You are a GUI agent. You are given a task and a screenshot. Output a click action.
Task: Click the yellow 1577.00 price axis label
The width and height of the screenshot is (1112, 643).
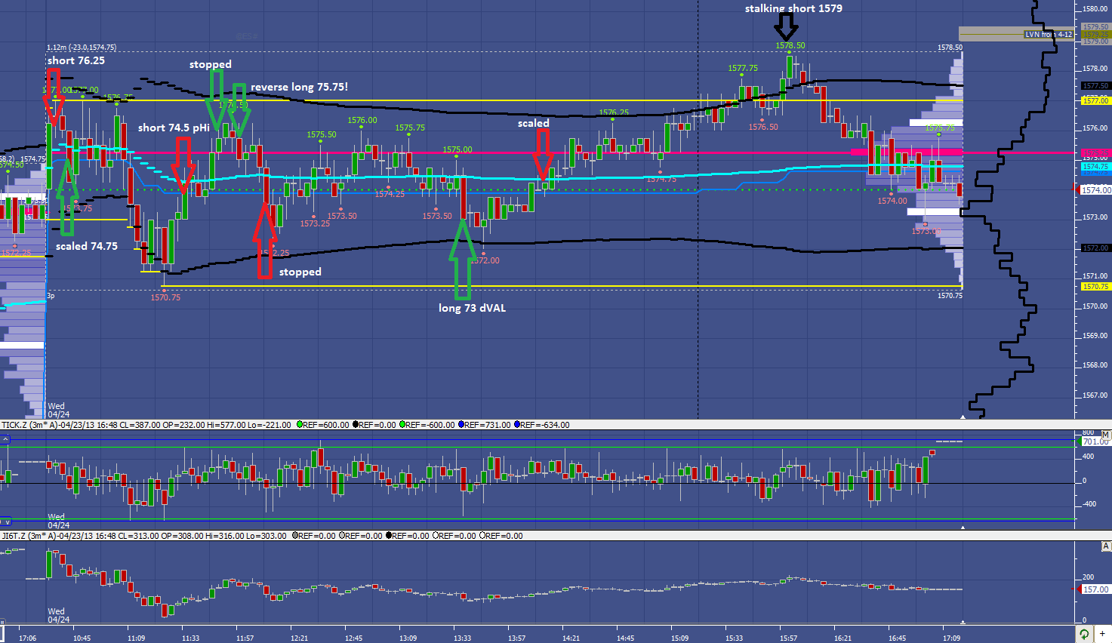click(1095, 100)
